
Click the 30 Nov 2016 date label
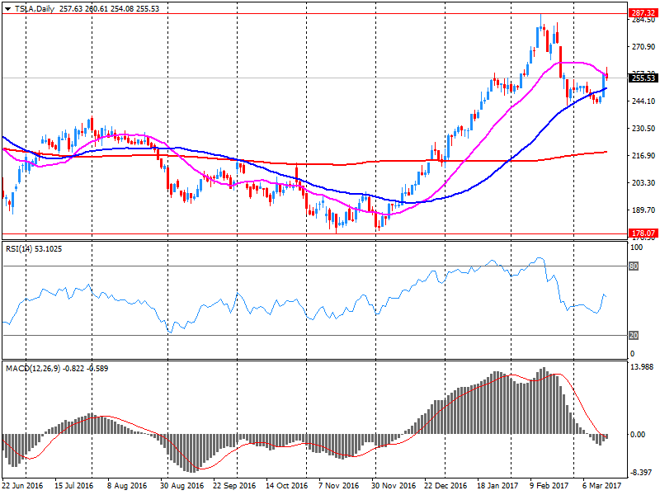click(x=393, y=486)
